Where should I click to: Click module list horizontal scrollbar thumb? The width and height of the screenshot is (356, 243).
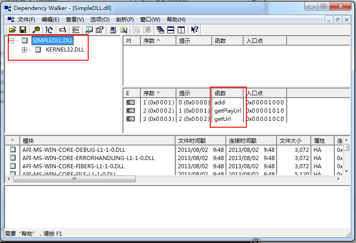click(x=74, y=179)
